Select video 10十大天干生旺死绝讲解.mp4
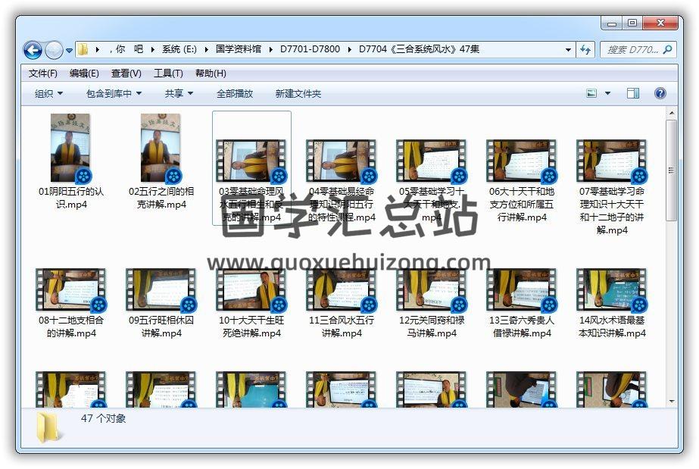 click(251, 303)
